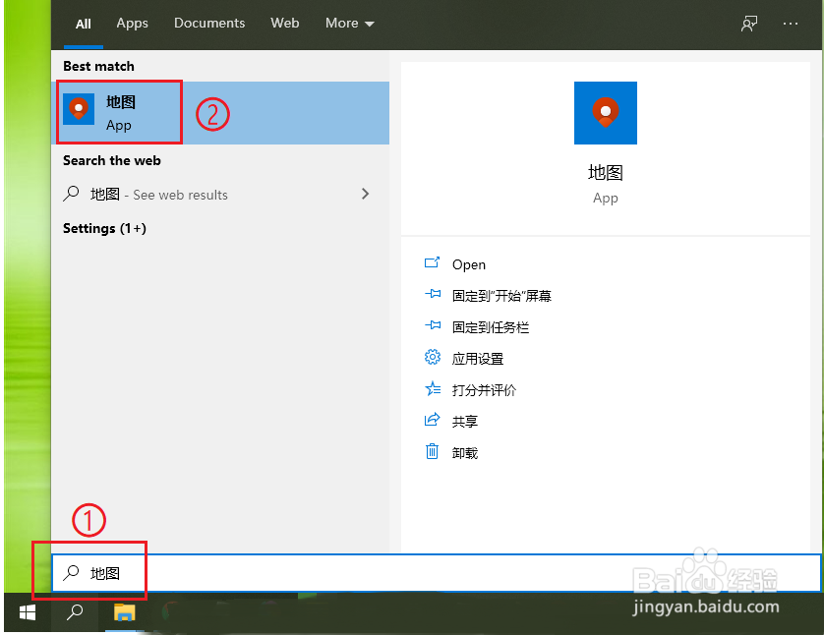Open the 地图 Maps app icon

click(78, 108)
